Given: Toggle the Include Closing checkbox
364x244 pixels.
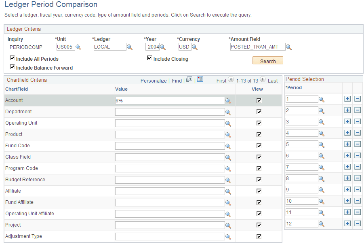Looking at the screenshot, I should 149,59.
